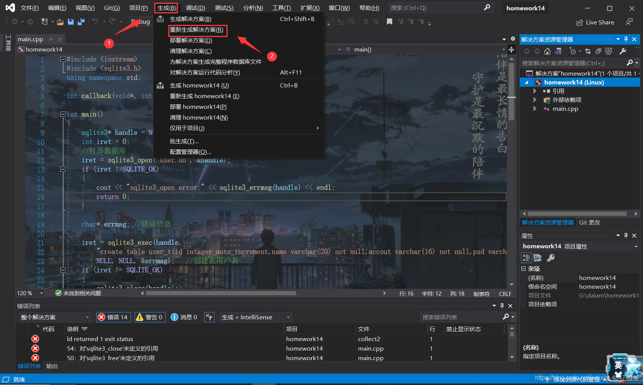
Task: Switch views icon in Solution Explorer
Action: tap(558, 51)
